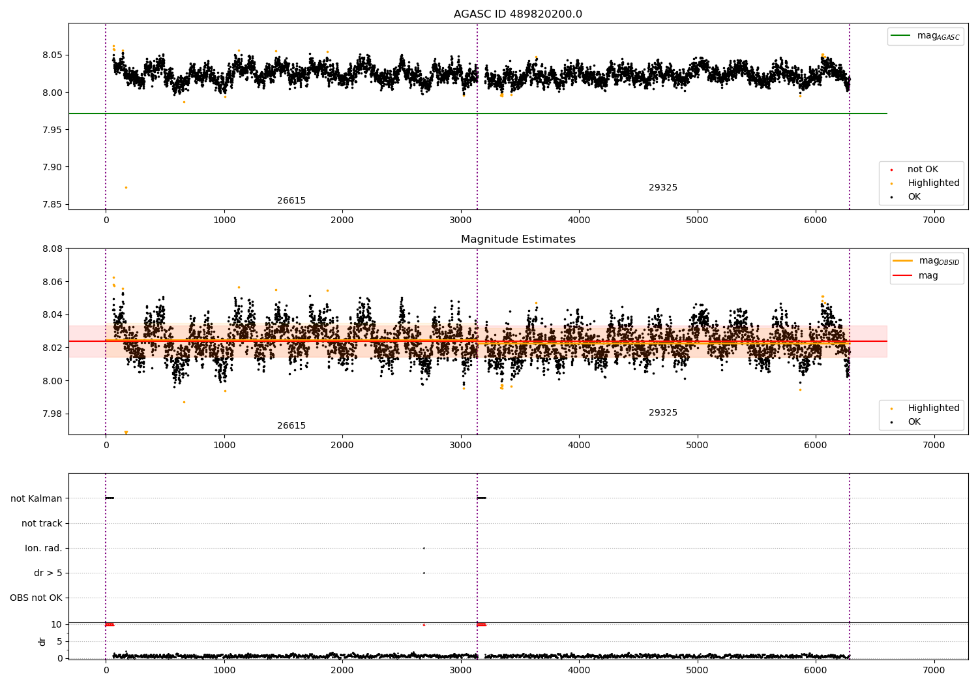The image size is (978, 685).
Task: Click 'Highlighted' legend entry in Magnitude Estimates plot
Action: [934, 408]
